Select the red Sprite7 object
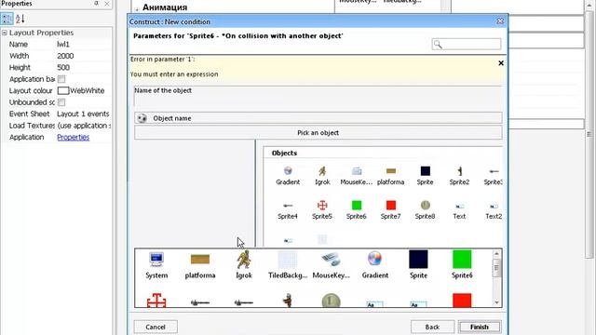596x335 pixels. (390, 209)
